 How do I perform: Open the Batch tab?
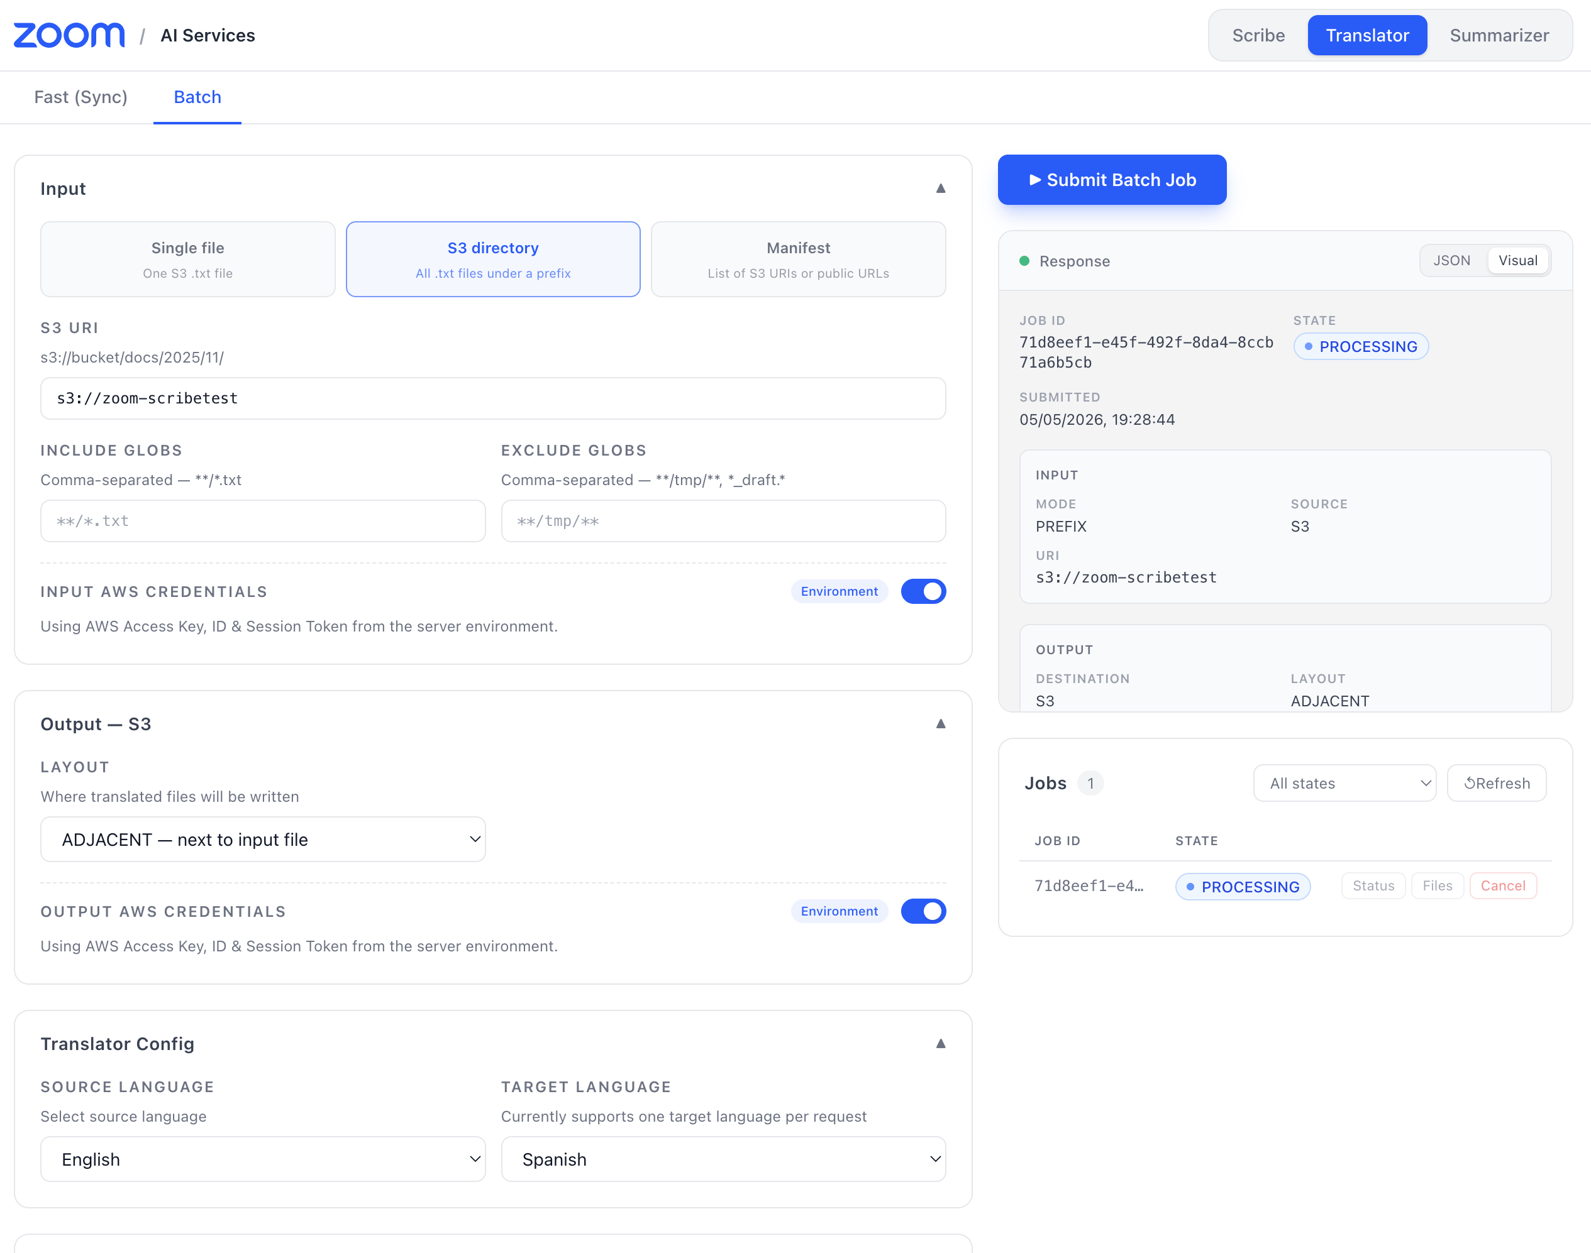click(x=197, y=97)
